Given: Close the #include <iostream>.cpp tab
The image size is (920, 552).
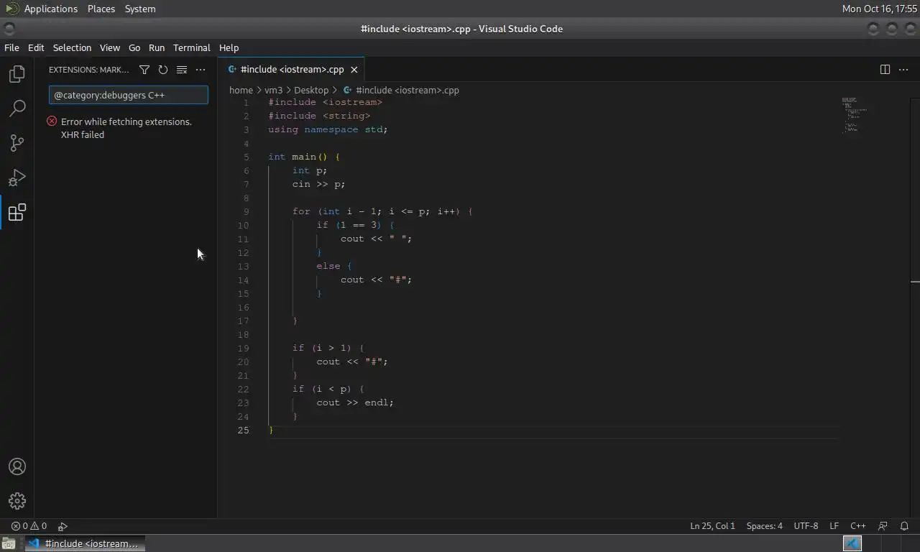Looking at the screenshot, I should click(354, 70).
